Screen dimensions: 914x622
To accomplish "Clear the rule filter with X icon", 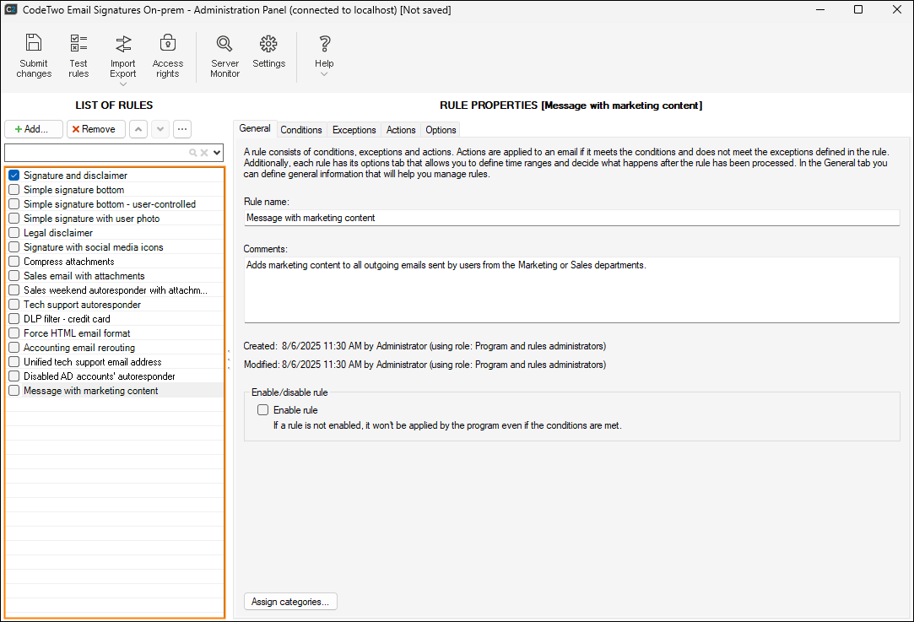I will 203,153.
